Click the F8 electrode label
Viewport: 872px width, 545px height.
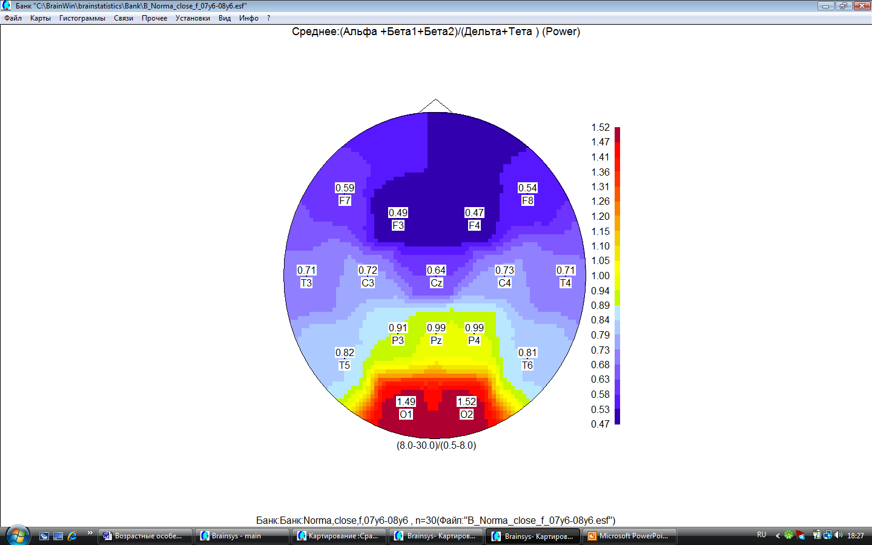527,200
